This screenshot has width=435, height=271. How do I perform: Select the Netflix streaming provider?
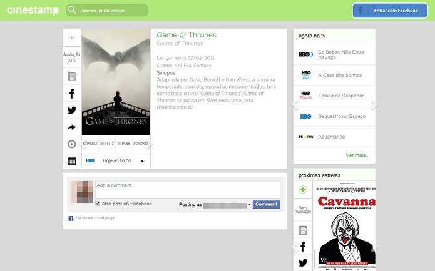click(107, 144)
